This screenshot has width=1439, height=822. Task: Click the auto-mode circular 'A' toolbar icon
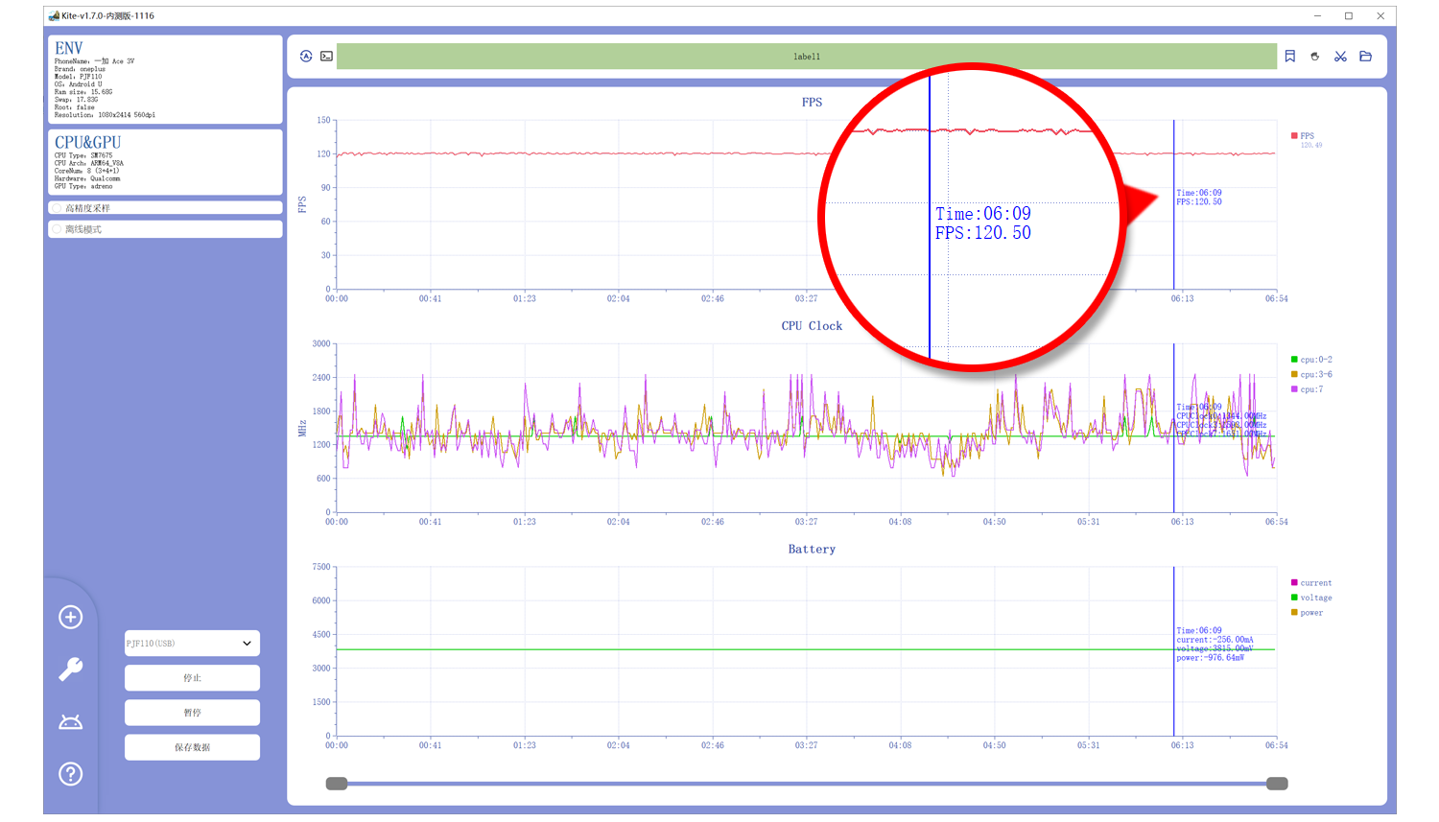306,57
